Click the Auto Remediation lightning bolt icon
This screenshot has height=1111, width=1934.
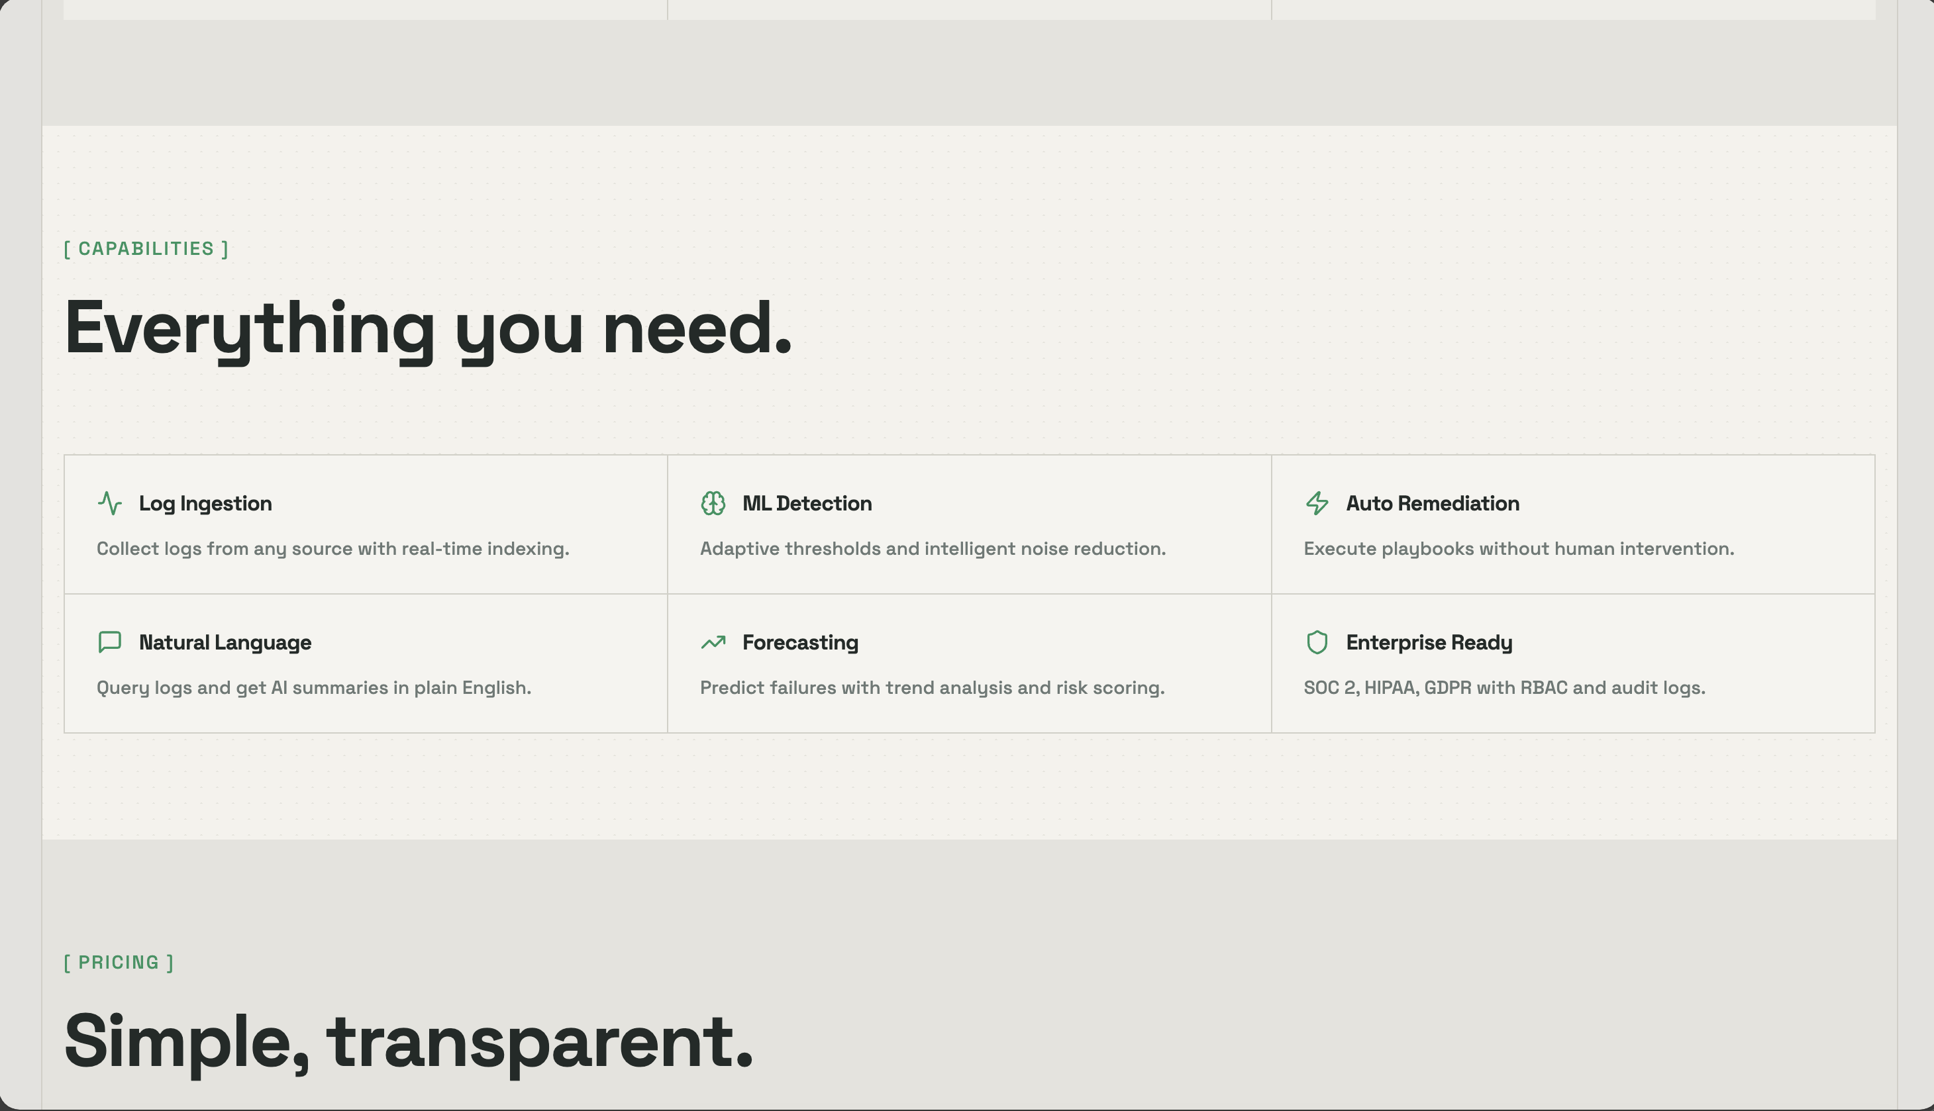point(1317,503)
